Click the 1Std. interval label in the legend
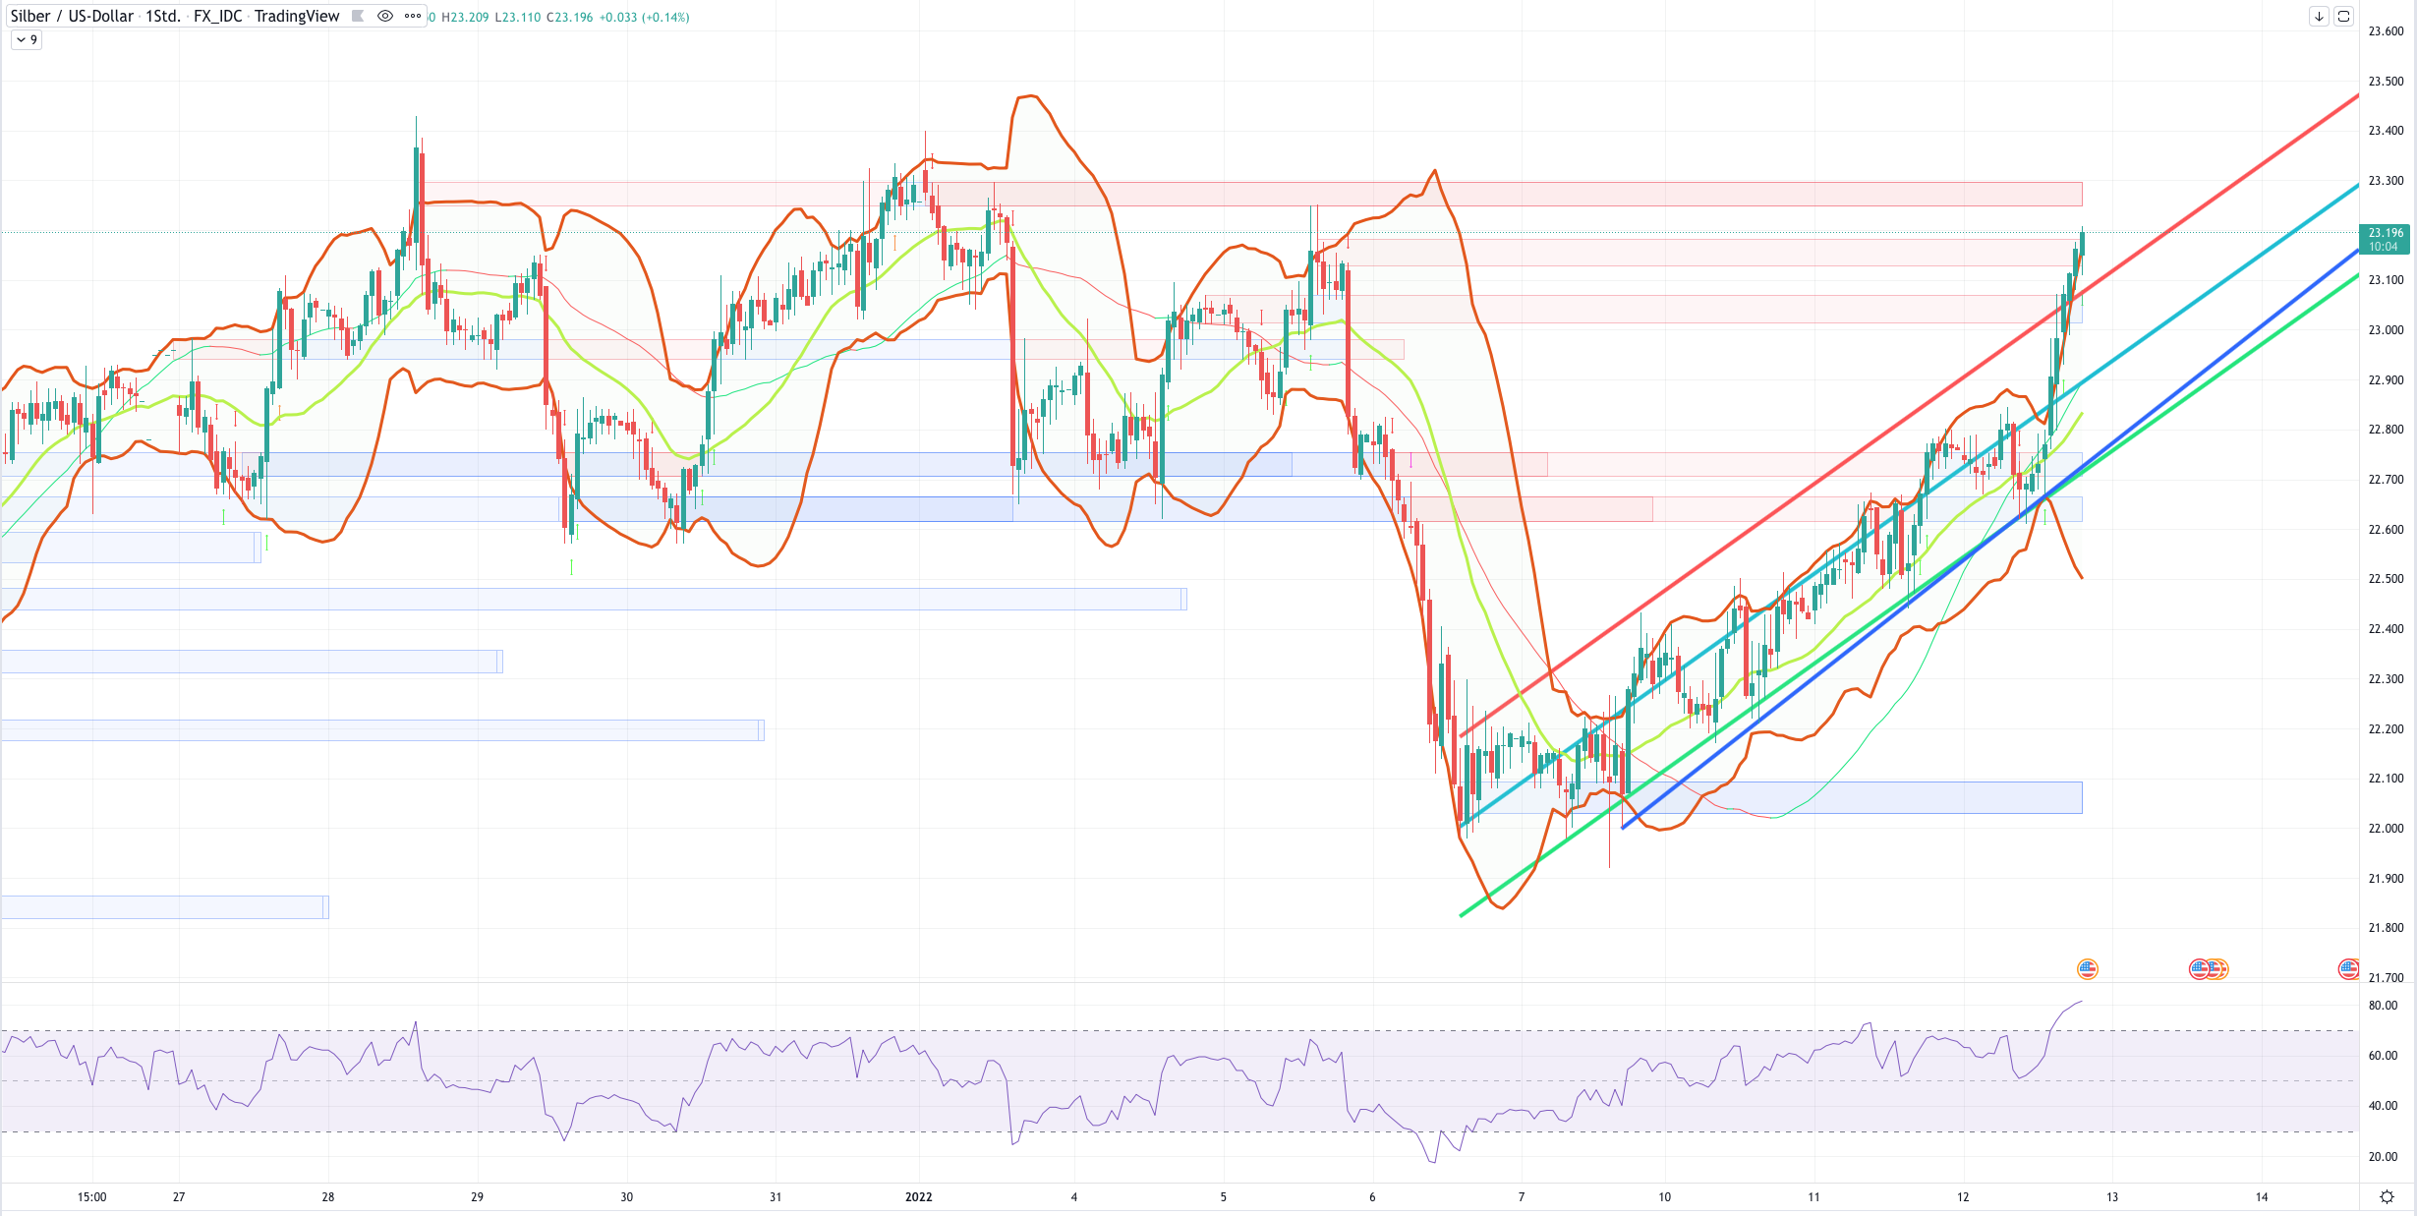Viewport: 2417px width, 1216px height. 163,16
